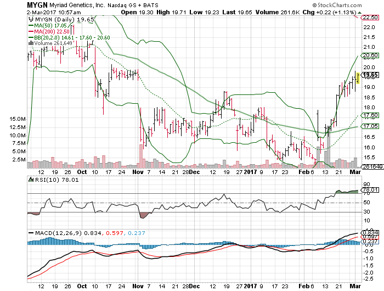Click the 261649 volume tag on axis
The height and width of the screenshot is (291, 384).
pyautogui.click(x=372, y=167)
